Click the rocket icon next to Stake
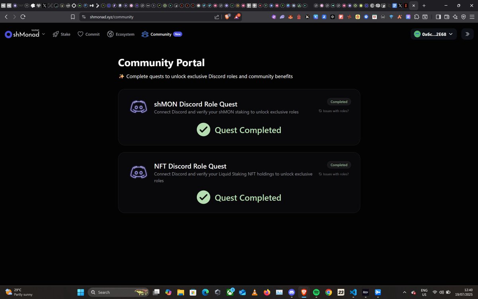 click(x=56, y=34)
